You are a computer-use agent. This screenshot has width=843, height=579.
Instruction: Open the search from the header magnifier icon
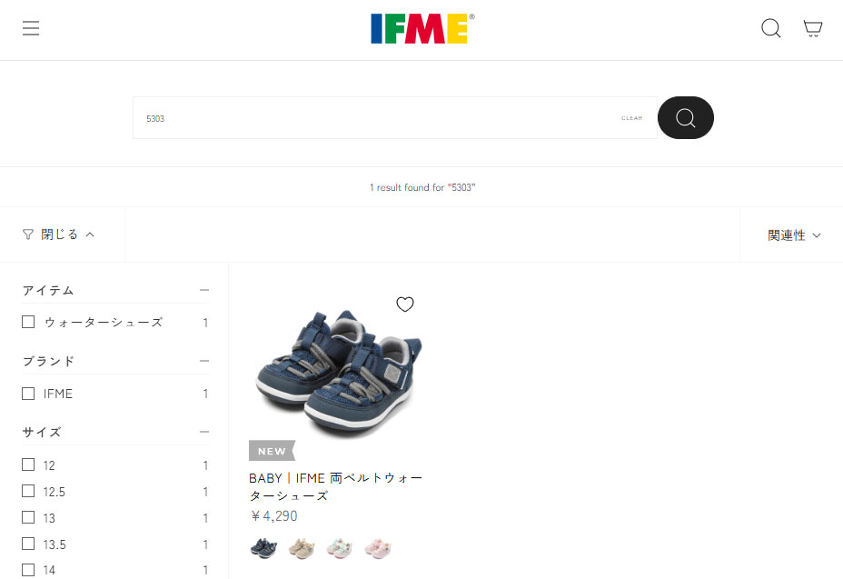pyautogui.click(x=770, y=28)
